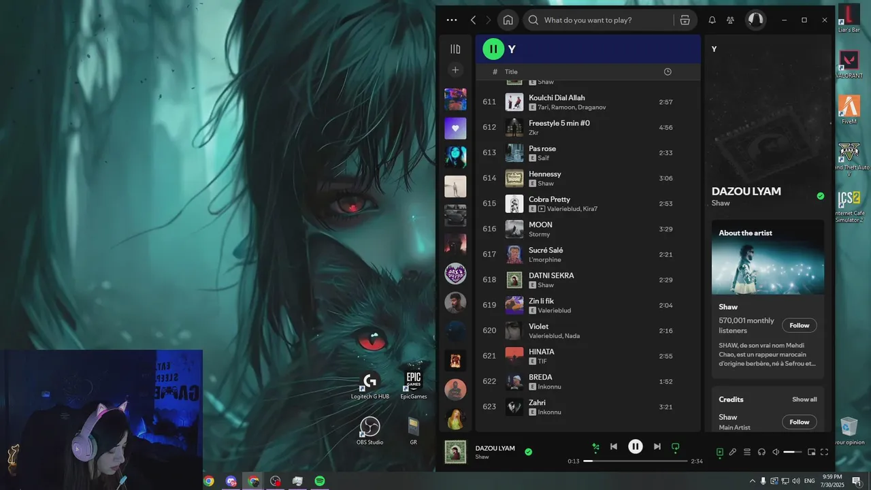Screen dimensions: 871x490
Task: Select the track Sucré Salé
Action: [588, 255]
